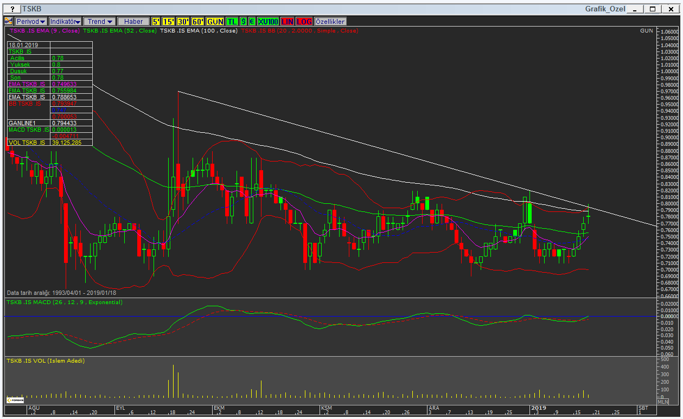Click the TSKB window title

33,9
